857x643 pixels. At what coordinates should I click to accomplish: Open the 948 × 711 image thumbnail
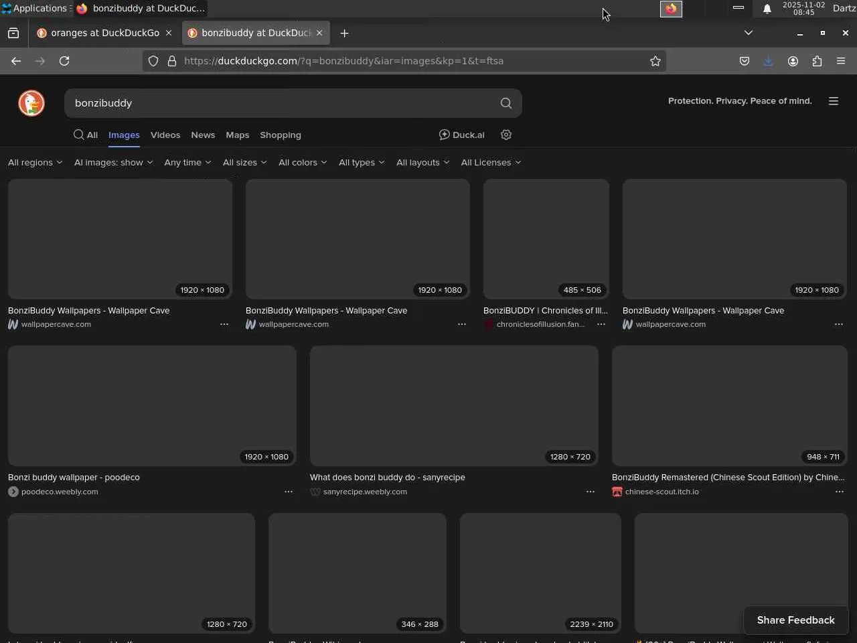[730, 406]
